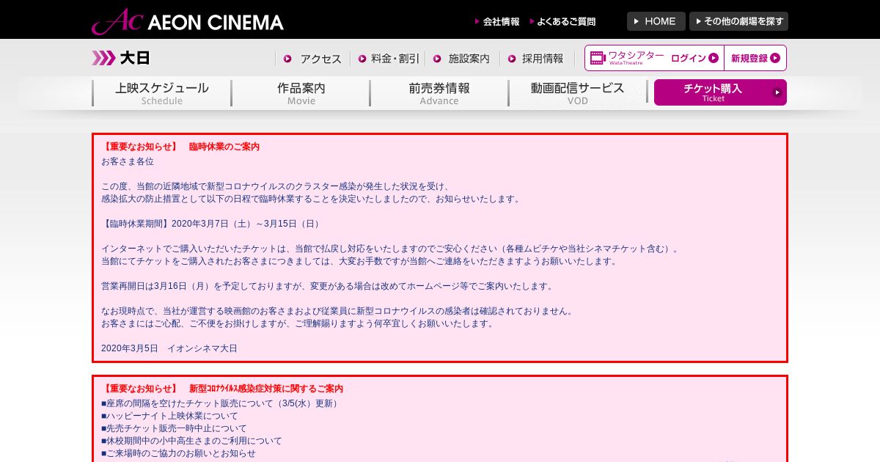880x462 pixels.
Task: Open 動画配信サービス VOD tab
Action: [577, 93]
